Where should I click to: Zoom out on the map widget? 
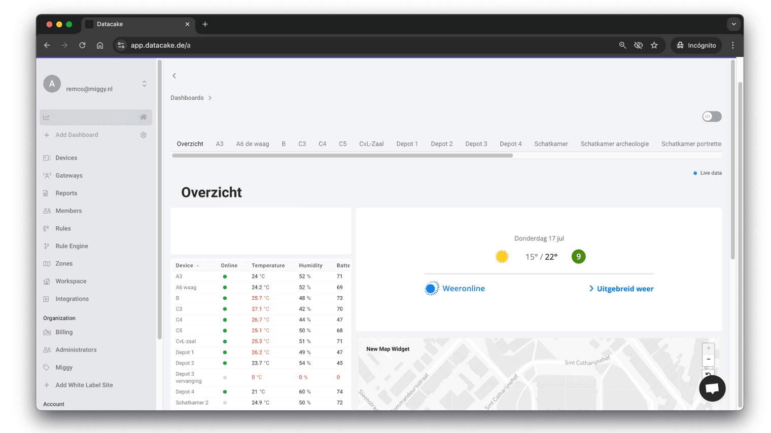coord(708,359)
